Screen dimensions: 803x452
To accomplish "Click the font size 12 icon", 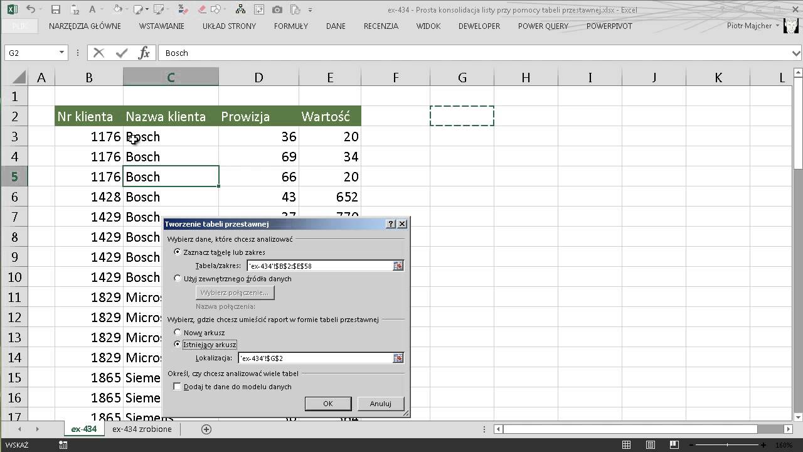I will (75, 9).
